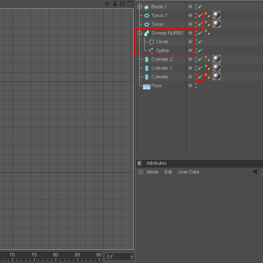Click the Spline object icon

[x=152, y=51]
